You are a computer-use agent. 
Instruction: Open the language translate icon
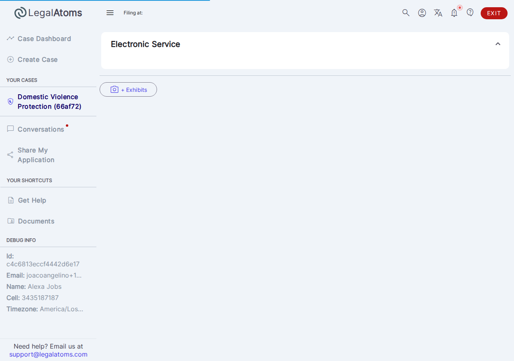(438, 13)
